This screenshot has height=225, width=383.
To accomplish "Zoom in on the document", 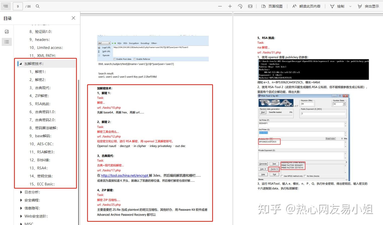I will click(x=230, y=6).
